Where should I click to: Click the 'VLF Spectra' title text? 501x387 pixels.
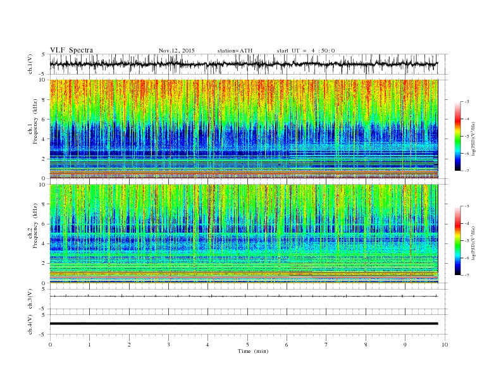[x=71, y=50]
